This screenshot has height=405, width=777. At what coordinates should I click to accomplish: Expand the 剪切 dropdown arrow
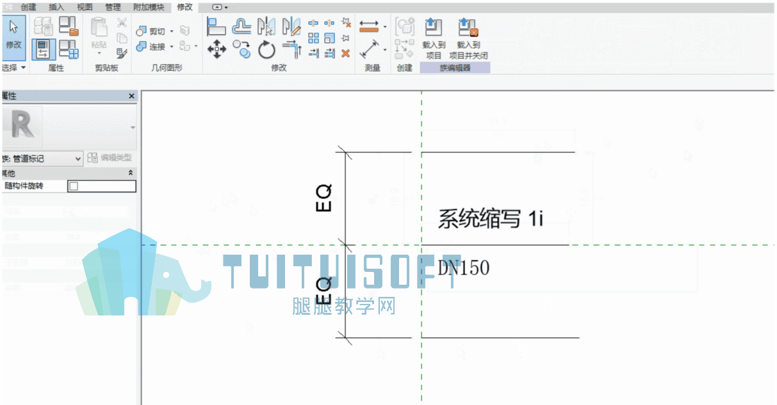click(x=172, y=31)
